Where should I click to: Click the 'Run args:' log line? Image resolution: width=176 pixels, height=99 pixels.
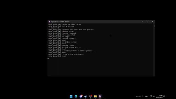59,37
